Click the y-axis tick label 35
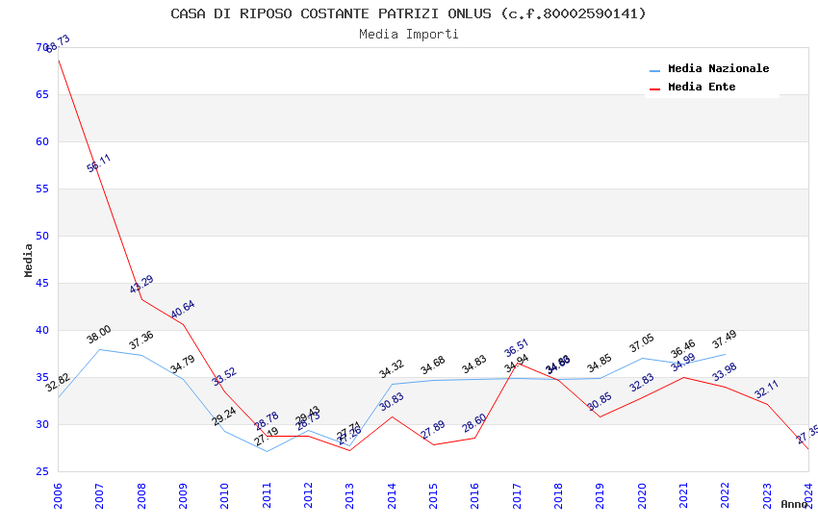Screen dimensions: 818x529 pos(42,377)
